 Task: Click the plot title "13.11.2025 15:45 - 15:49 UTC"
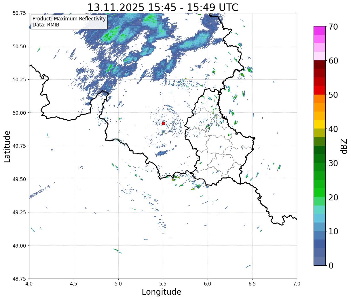(163, 7)
